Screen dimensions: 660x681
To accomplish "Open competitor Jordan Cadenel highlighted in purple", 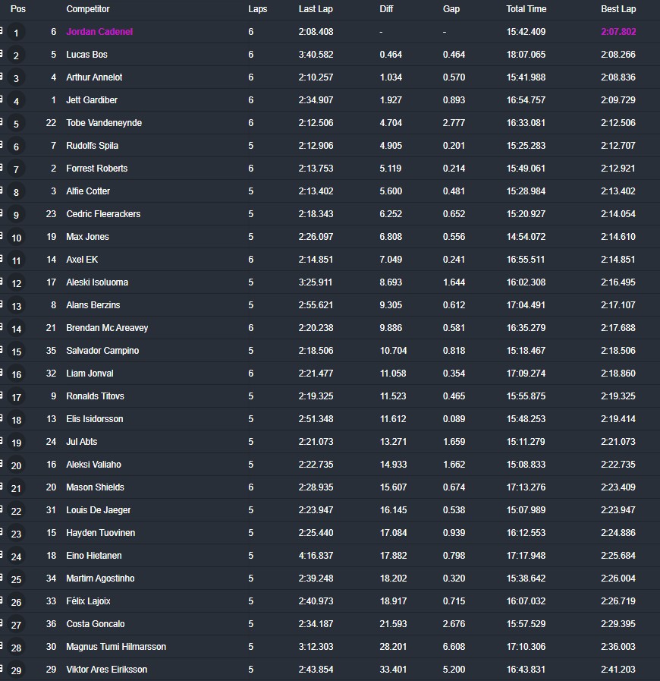I will point(99,32).
